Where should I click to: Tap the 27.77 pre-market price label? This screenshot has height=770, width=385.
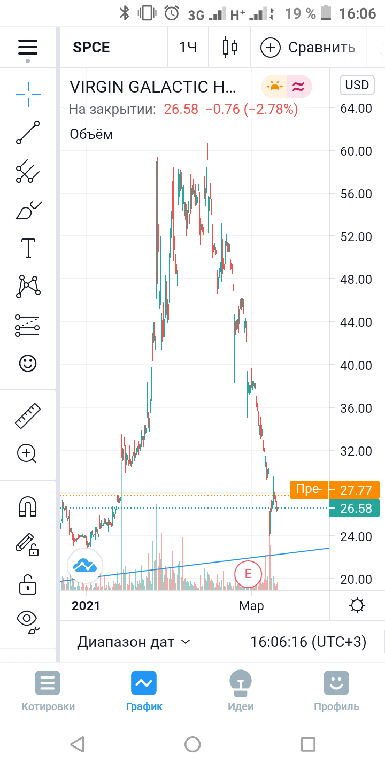(x=354, y=490)
